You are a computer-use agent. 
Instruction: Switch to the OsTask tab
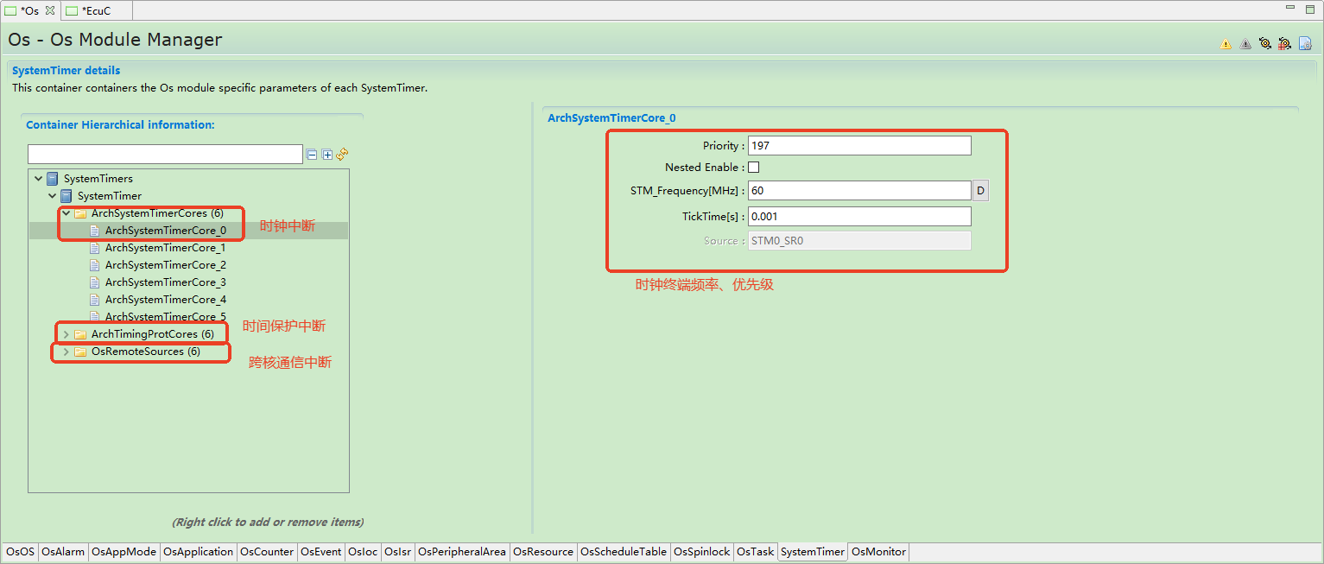tap(755, 552)
